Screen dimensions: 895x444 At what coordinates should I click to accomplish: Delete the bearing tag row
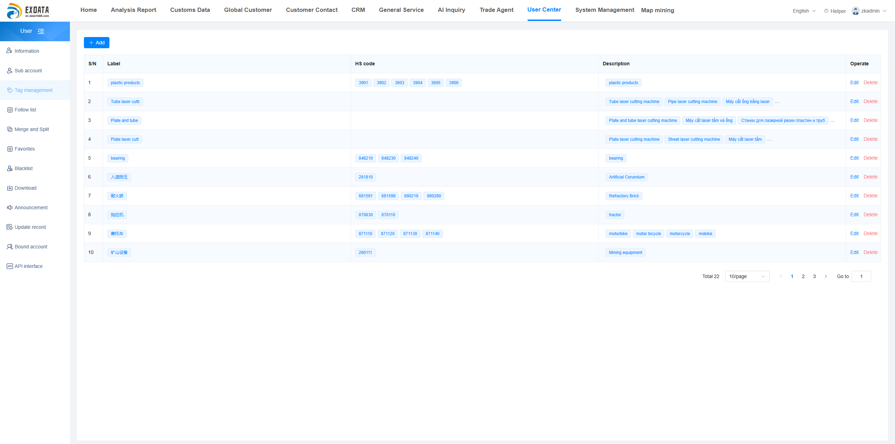pyautogui.click(x=870, y=158)
